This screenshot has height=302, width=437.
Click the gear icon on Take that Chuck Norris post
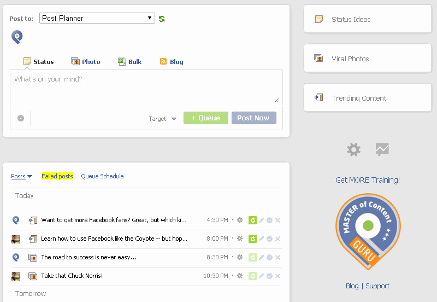pos(240,276)
